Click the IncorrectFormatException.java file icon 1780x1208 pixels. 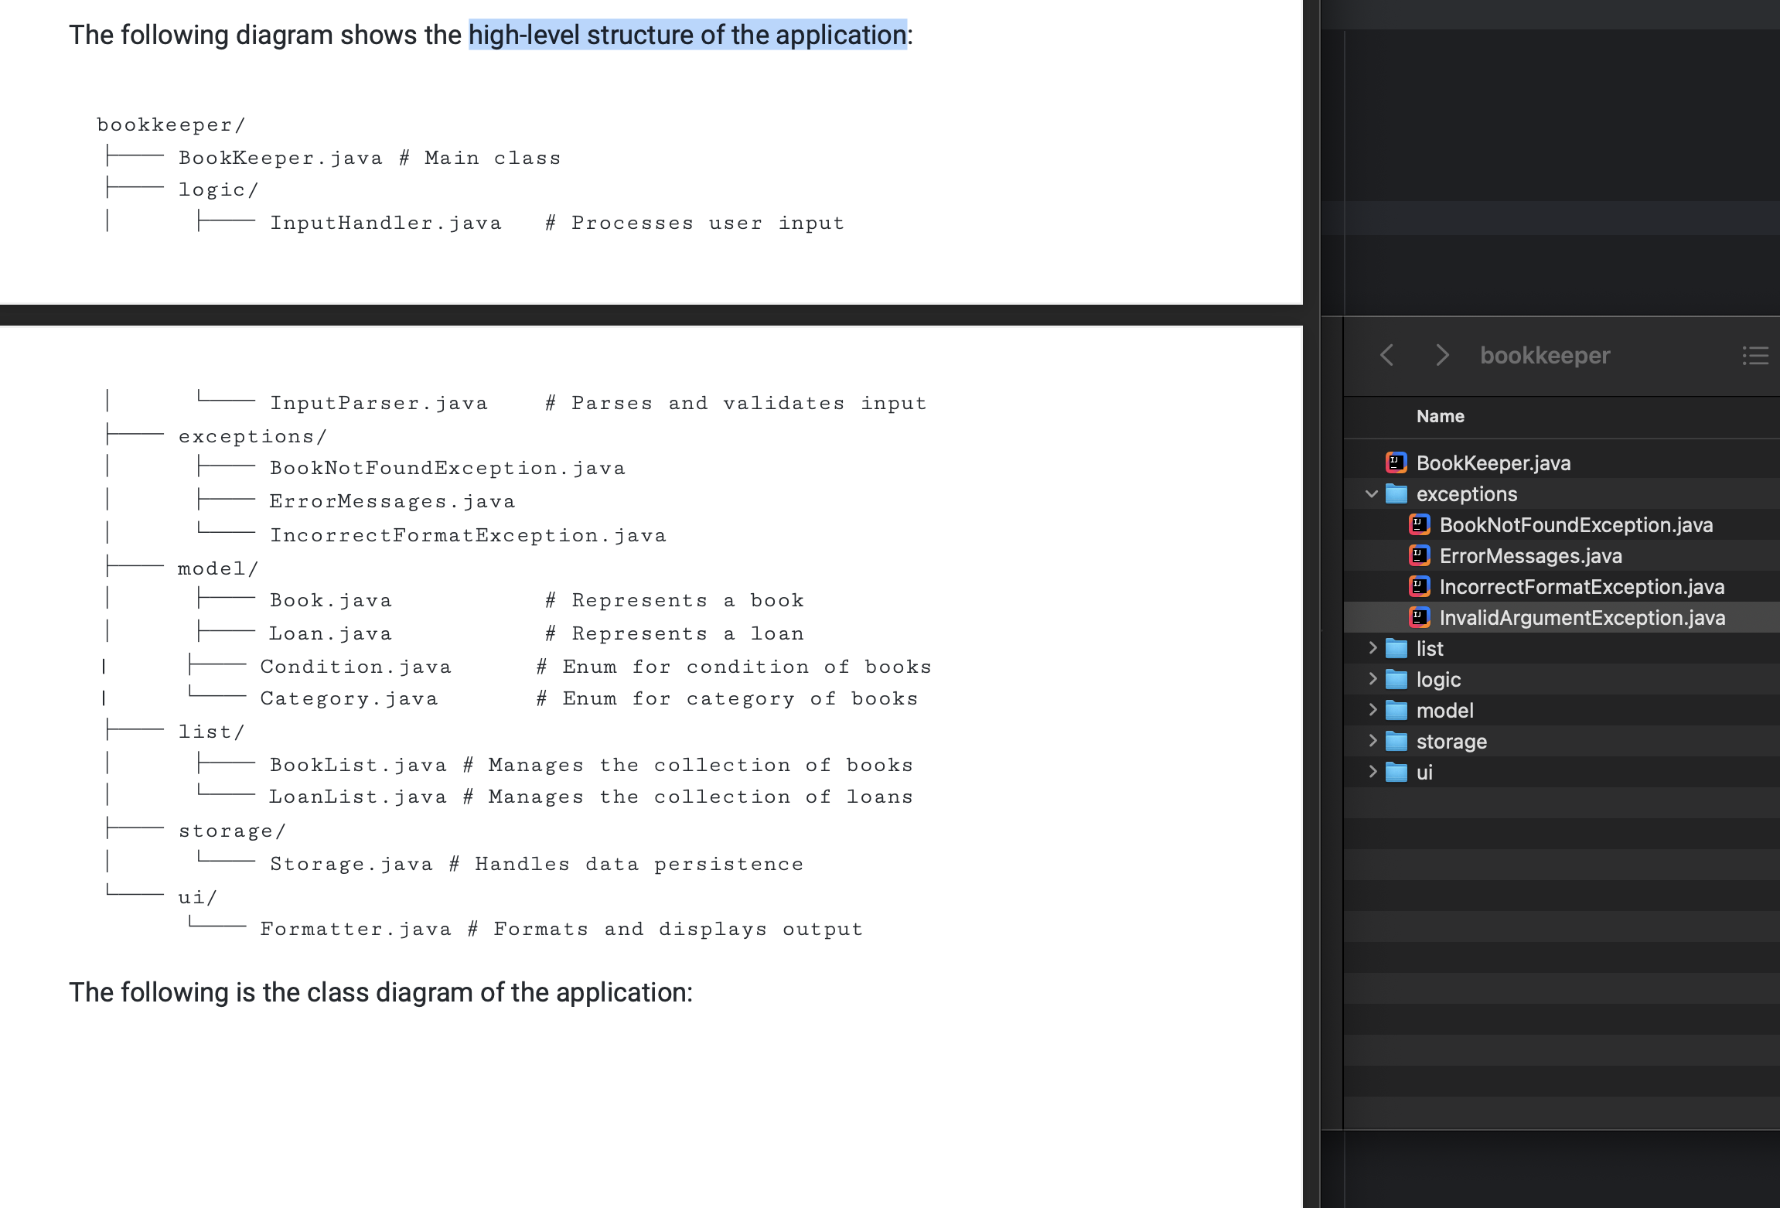pos(1419,587)
